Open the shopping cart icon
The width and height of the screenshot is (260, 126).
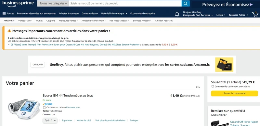(x=255, y=14)
